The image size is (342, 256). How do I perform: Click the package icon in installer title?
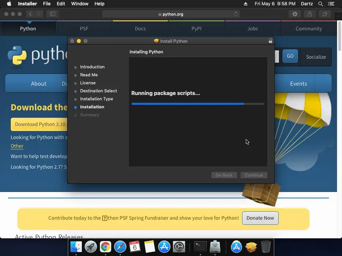coord(156,41)
